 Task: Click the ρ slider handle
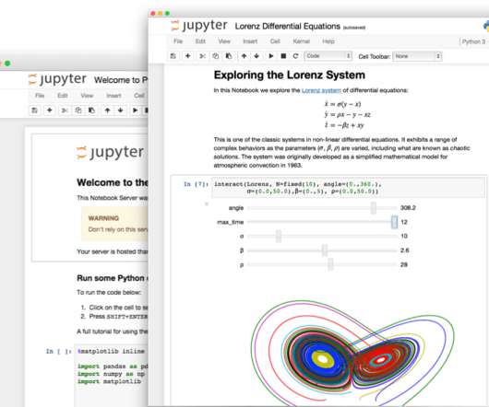pyautogui.click(x=330, y=264)
